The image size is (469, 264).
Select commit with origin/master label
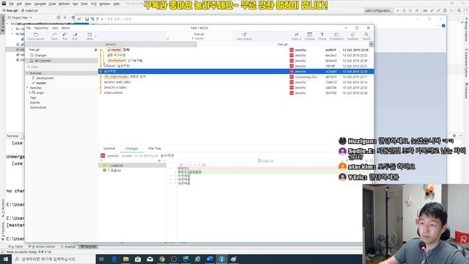(x=236, y=76)
